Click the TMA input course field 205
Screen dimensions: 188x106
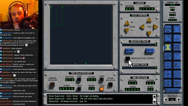click(91, 80)
